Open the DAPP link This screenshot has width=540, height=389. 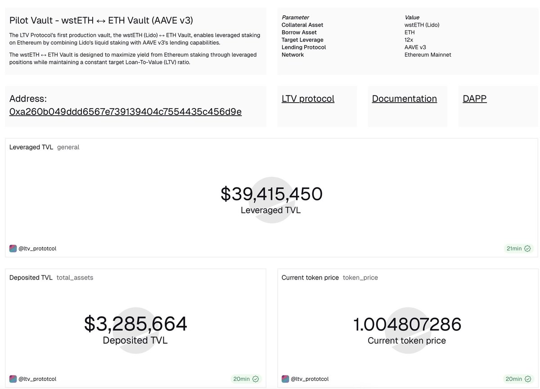(x=475, y=99)
